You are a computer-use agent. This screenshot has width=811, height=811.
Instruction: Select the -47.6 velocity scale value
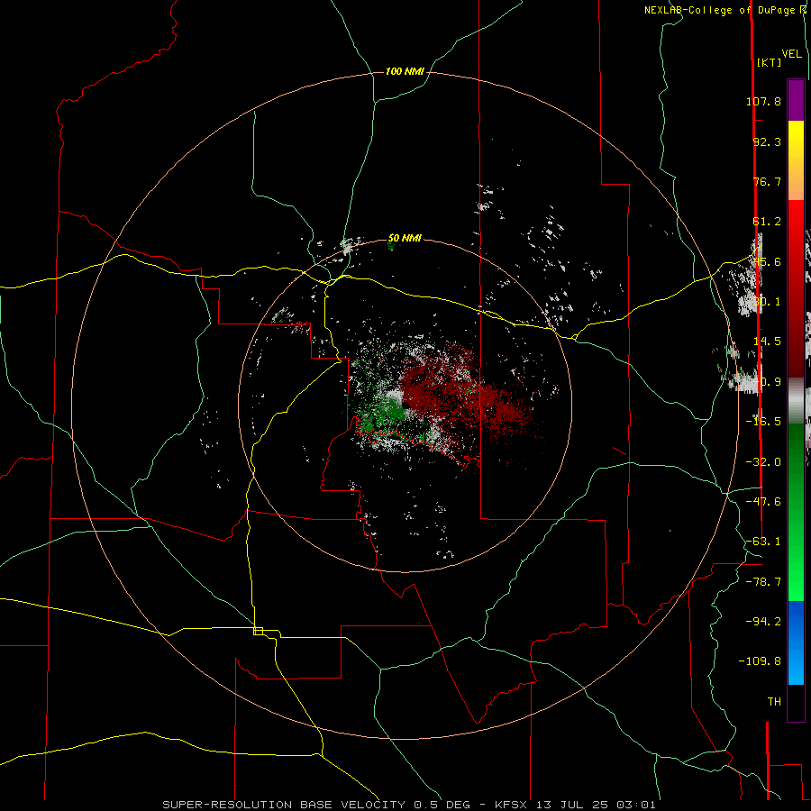(763, 502)
